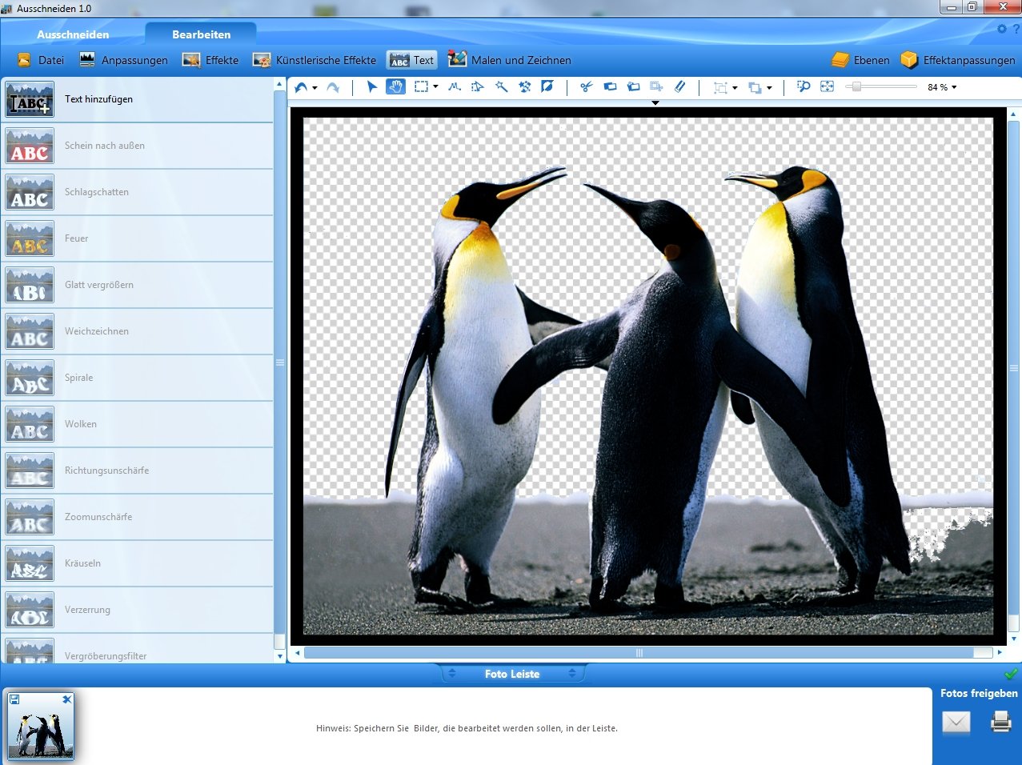The image size is (1022, 765).
Task: Select the Schlagschatten text effect
Action: click(138, 192)
